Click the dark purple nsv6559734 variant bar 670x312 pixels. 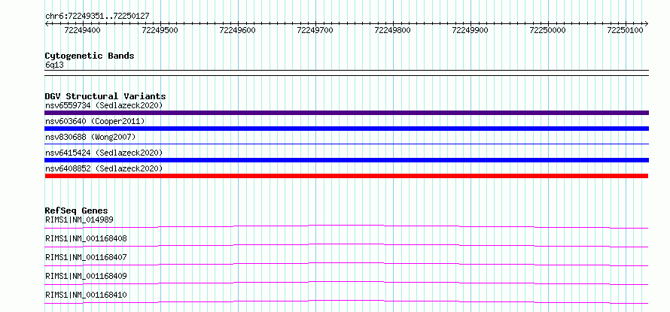[346, 113]
